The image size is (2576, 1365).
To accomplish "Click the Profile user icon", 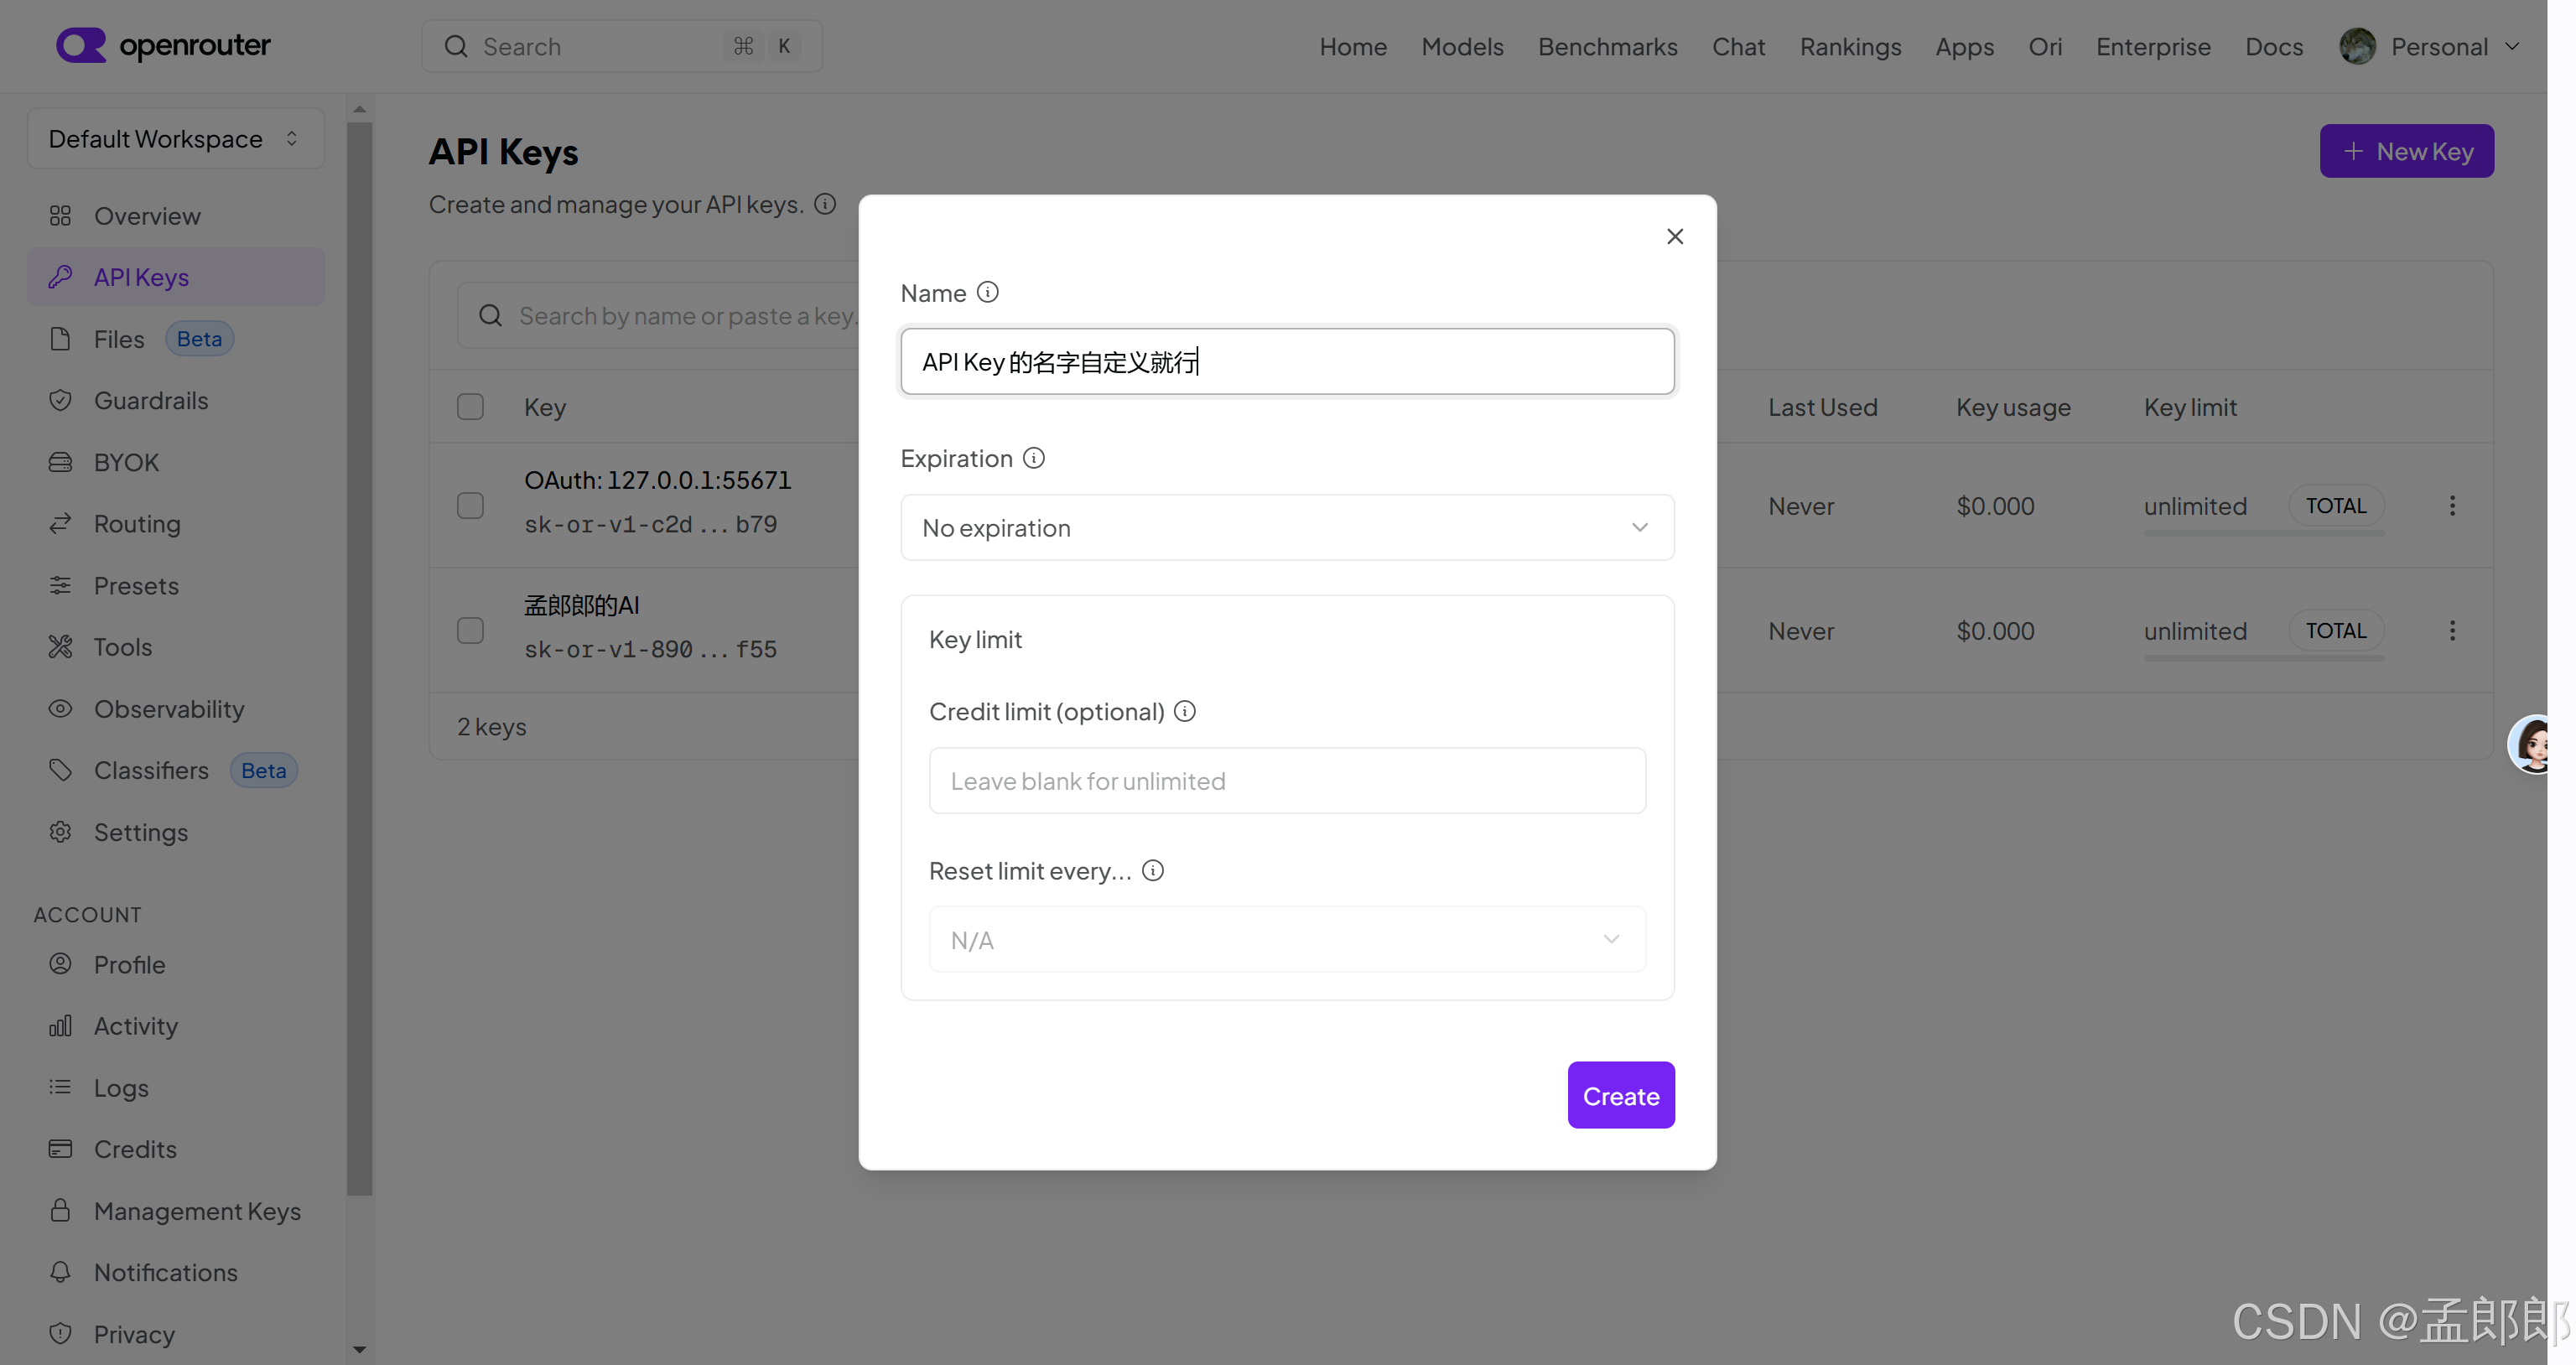I will pos(60,964).
